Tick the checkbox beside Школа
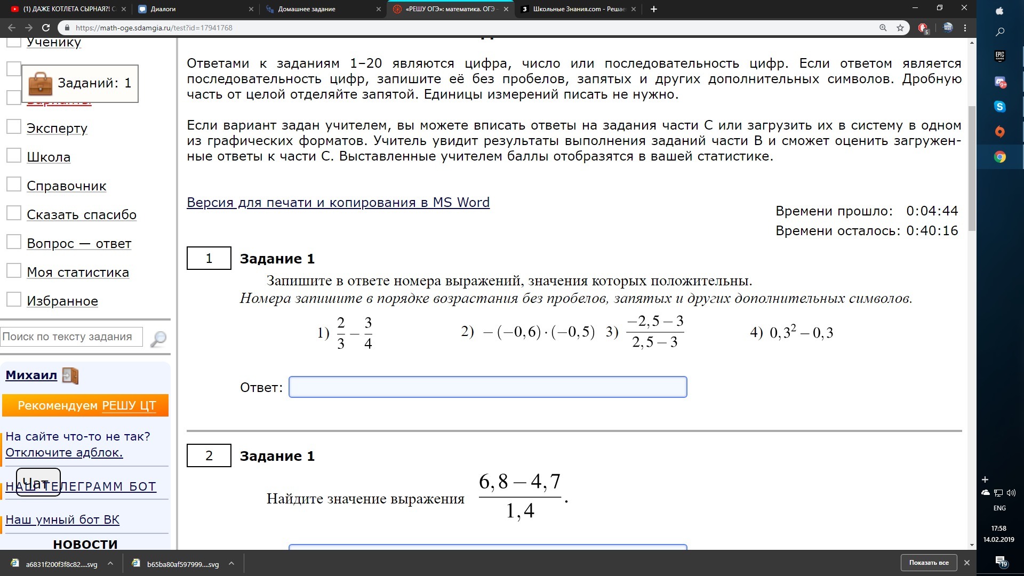 point(13,155)
